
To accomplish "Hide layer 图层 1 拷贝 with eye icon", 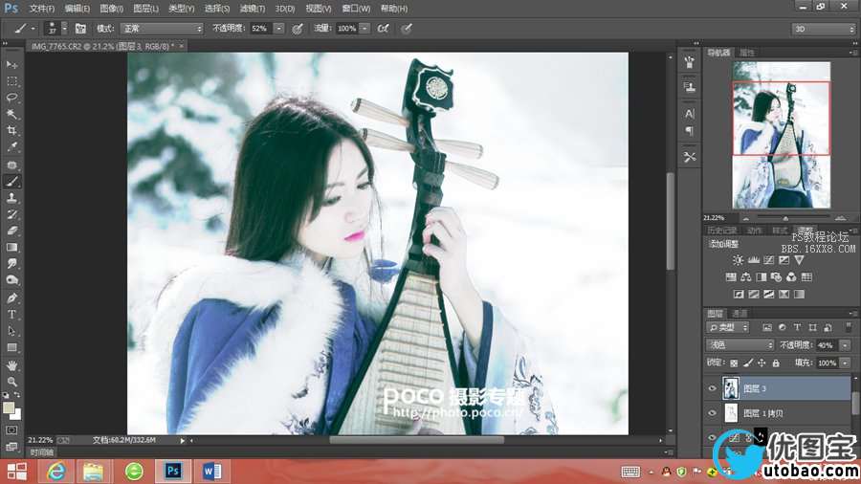I will pyautogui.click(x=712, y=413).
